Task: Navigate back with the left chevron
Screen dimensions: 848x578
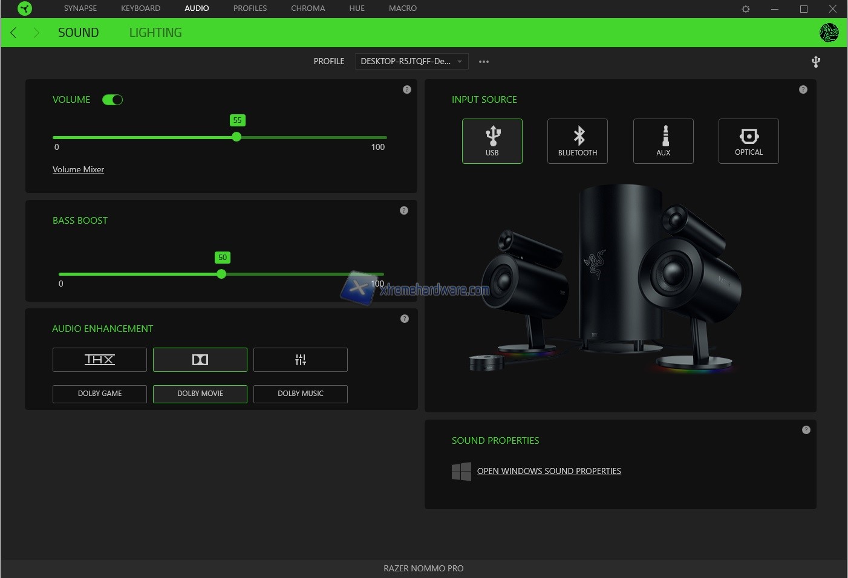Action: click(14, 33)
